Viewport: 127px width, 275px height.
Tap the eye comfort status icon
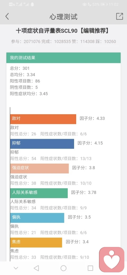(x=85, y=4)
